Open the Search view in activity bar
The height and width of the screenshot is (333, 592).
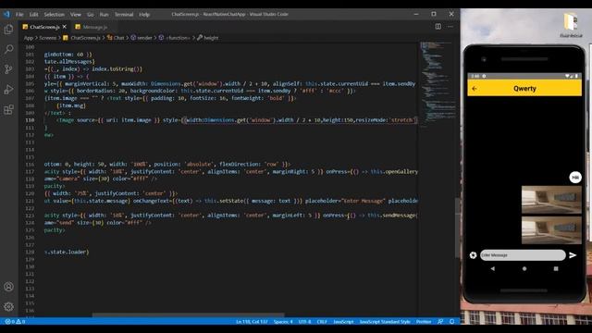(x=8, y=49)
